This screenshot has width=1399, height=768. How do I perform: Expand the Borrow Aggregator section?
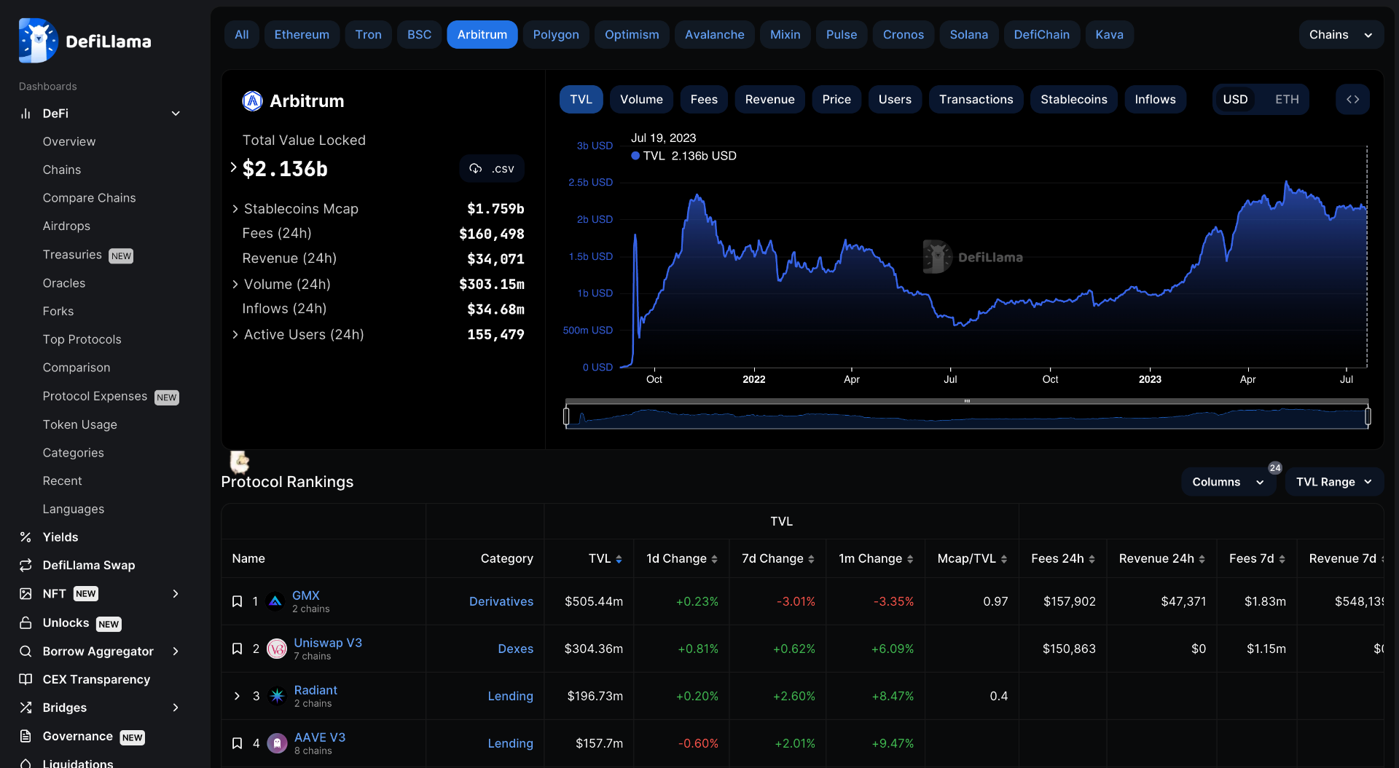coord(176,652)
